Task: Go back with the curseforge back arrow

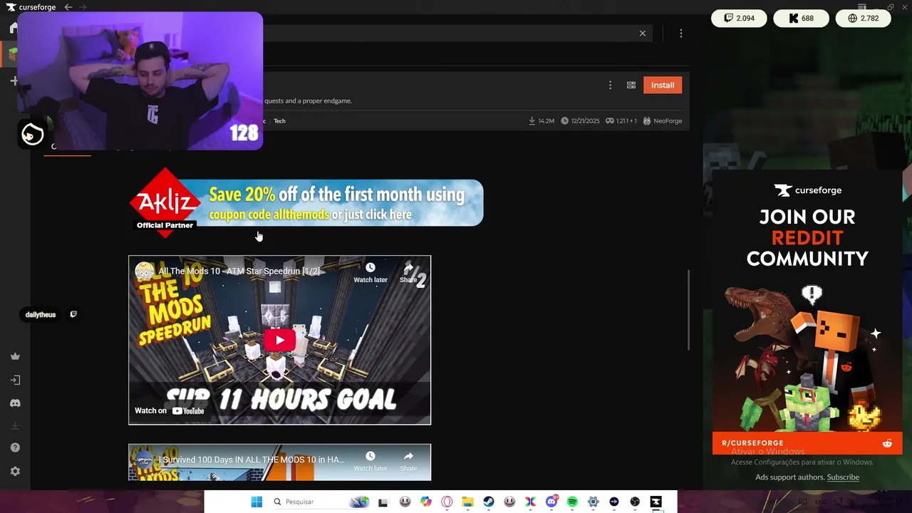Action: (x=68, y=7)
